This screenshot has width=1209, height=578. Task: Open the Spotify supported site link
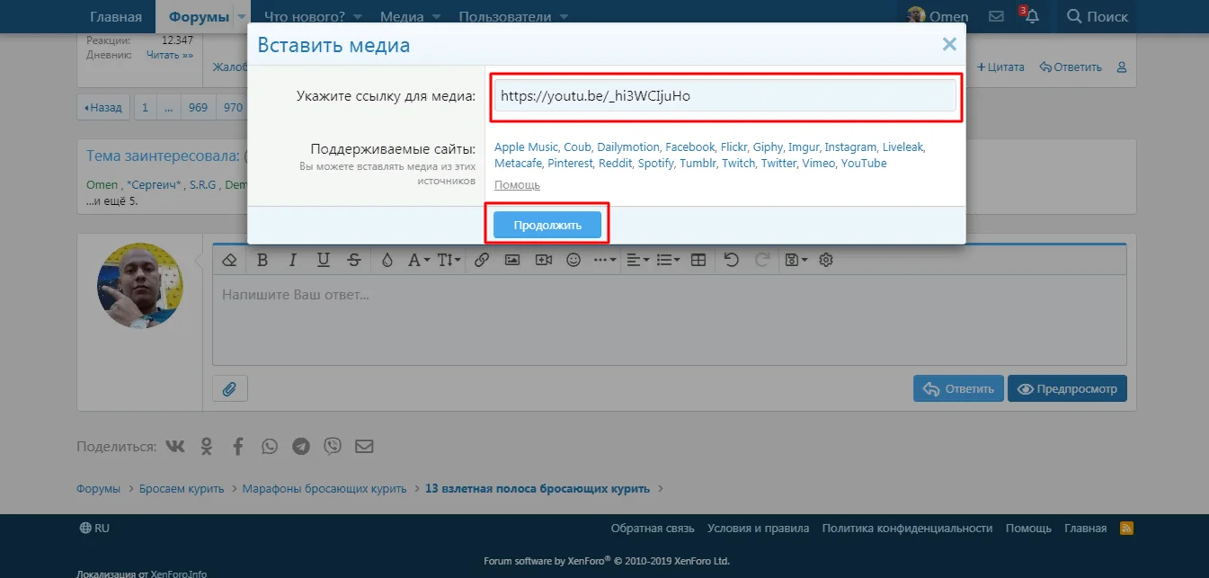655,163
